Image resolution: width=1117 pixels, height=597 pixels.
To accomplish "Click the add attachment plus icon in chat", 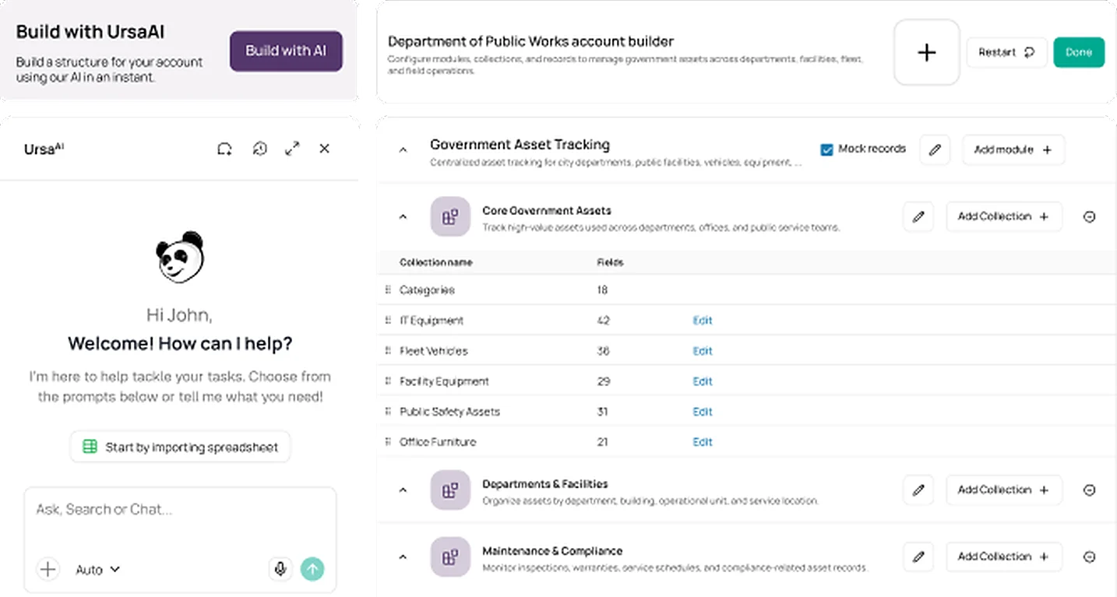I will [48, 569].
